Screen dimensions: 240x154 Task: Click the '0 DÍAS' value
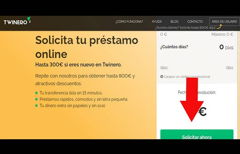pos(226,47)
